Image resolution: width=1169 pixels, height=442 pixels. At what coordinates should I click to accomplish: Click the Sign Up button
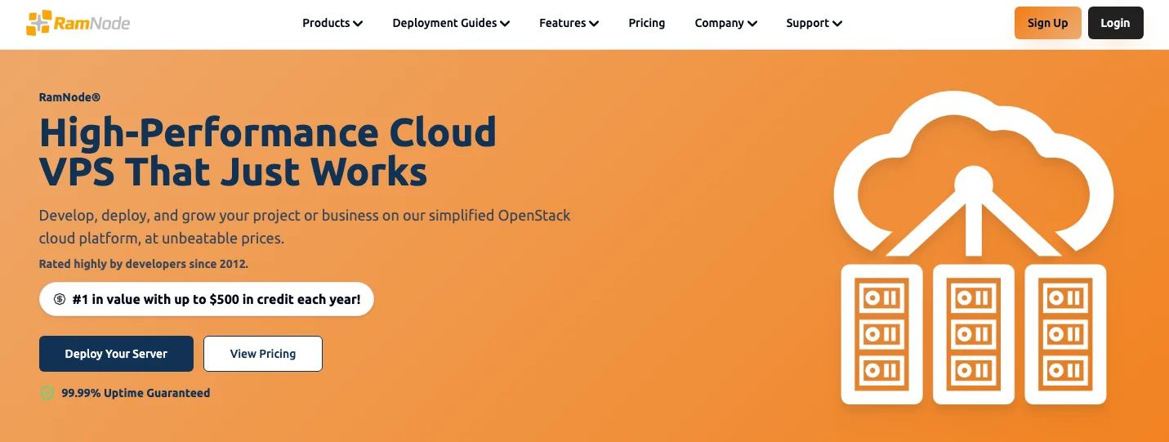pos(1047,23)
